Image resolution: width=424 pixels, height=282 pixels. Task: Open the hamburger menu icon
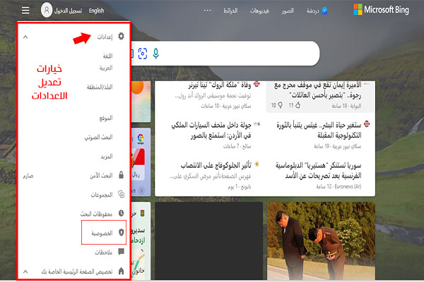[x=25, y=11]
